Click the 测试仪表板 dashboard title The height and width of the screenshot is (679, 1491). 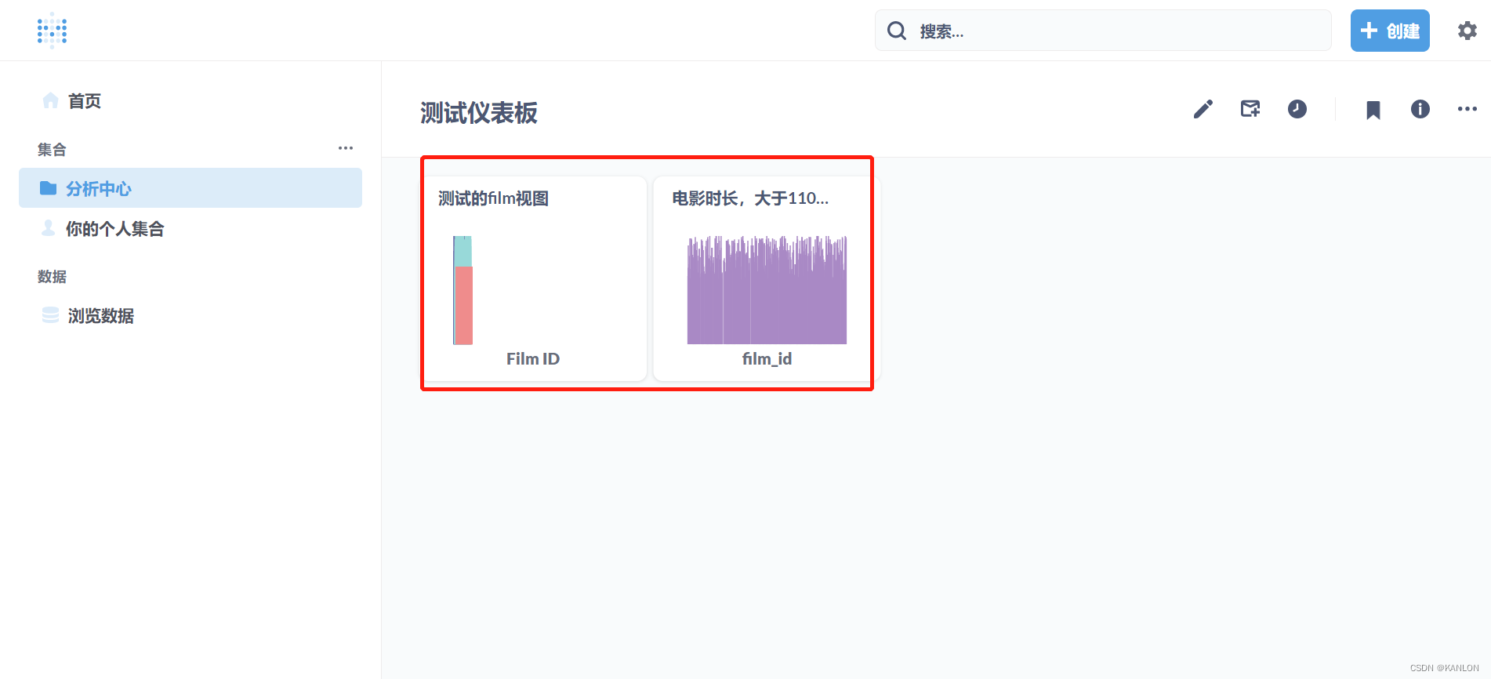click(479, 113)
